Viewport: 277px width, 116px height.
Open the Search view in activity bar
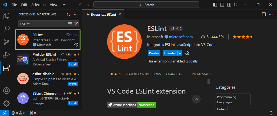(6, 29)
